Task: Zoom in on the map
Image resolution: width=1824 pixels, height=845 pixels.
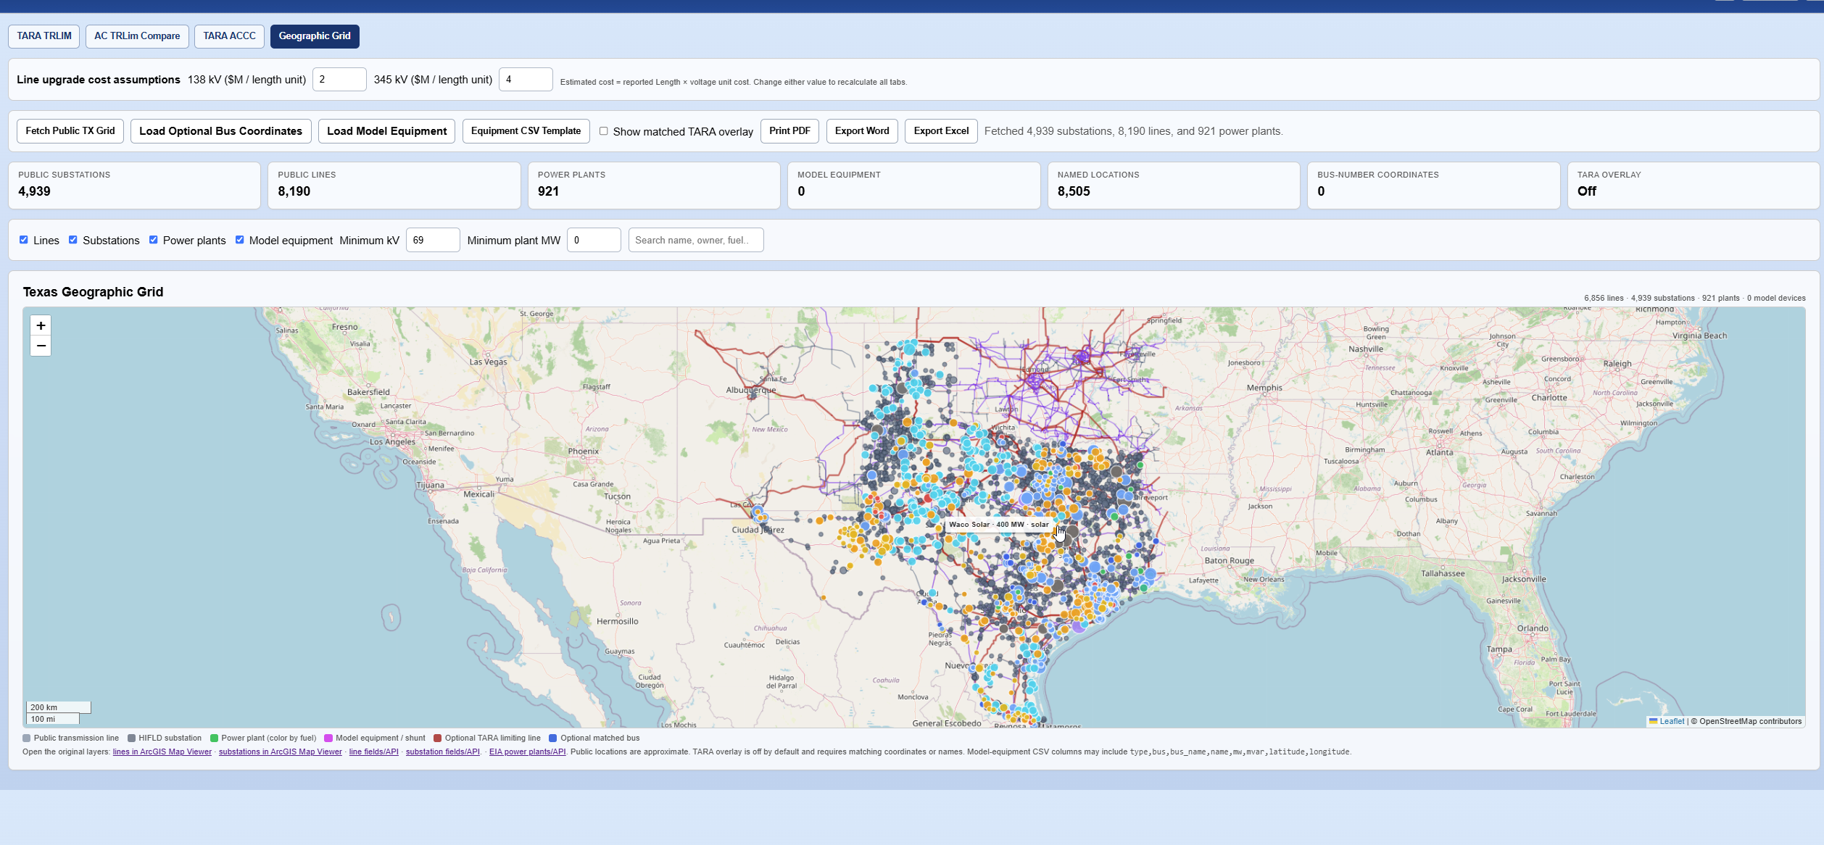Action: pyautogui.click(x=41, y=326)
